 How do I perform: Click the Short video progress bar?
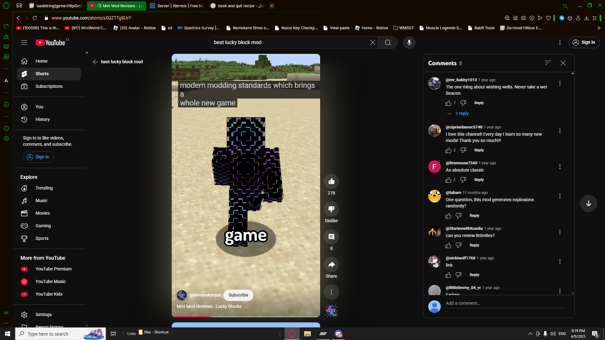tap(246, 316)
